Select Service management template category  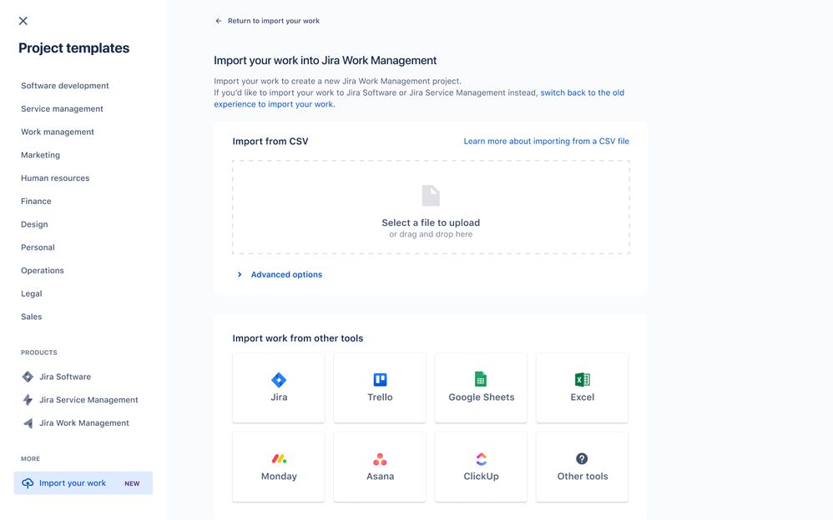[62, 109]
